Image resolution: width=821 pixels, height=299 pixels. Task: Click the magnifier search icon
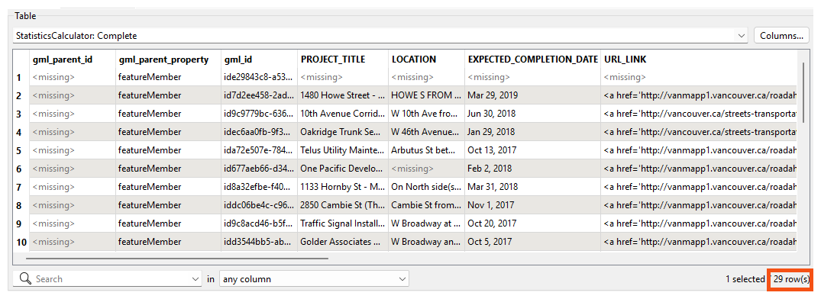(x=25, y=279)
